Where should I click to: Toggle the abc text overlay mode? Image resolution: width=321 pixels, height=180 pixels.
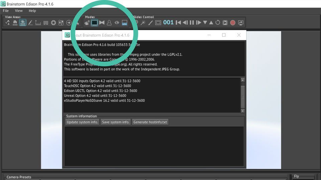tap(124, 23)
